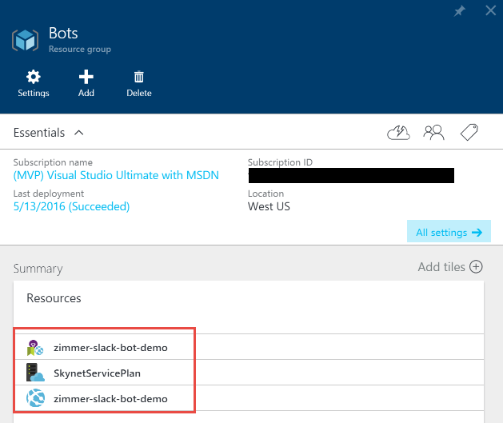Open the 5/13/2016 last deployment link
This screenshot has height=423, width=503.
point(71,206)
